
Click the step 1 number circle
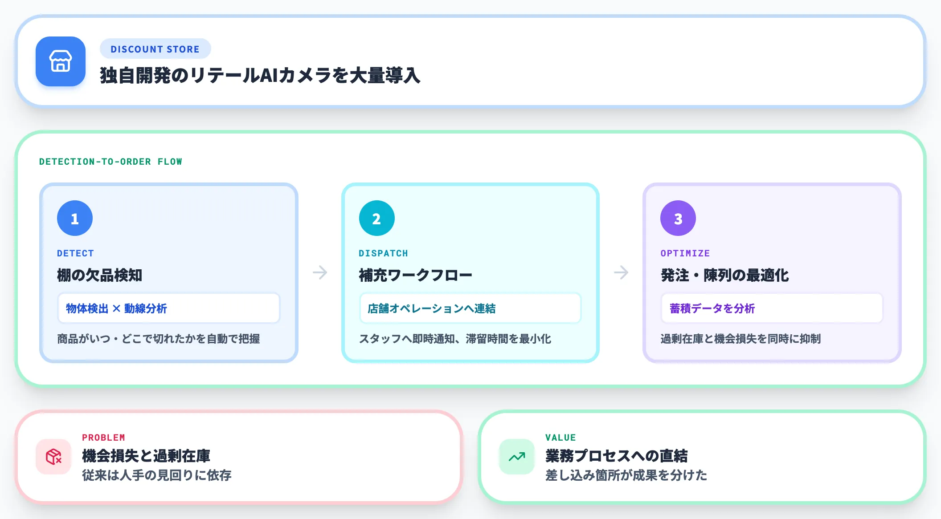(75, 218)
